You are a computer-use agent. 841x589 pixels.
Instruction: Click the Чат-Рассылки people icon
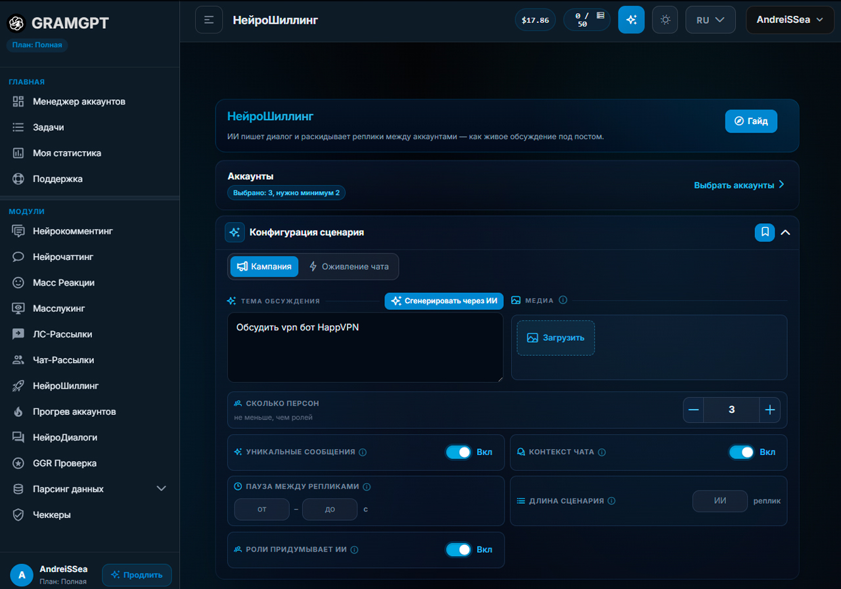point(18,360)
